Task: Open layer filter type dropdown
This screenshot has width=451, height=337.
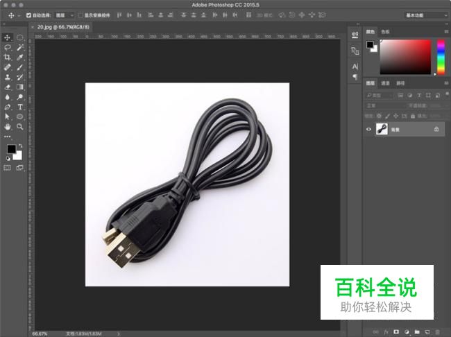Action: [x=379, y=95]
